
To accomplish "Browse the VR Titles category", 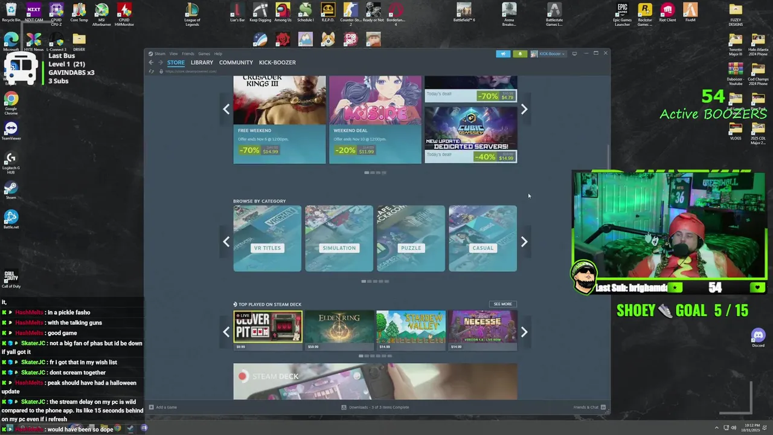I will [x=268, y=239].
